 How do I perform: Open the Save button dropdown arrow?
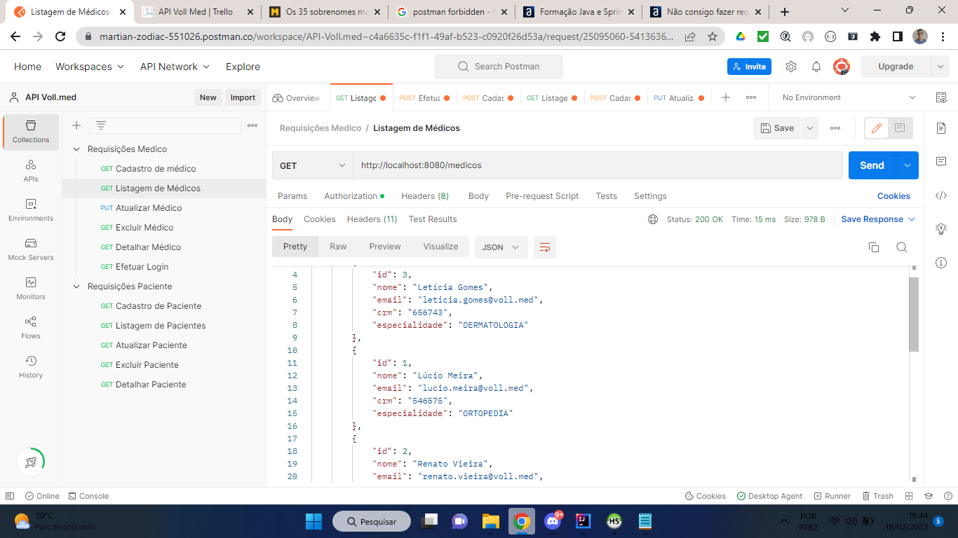(x=810, y=128)
